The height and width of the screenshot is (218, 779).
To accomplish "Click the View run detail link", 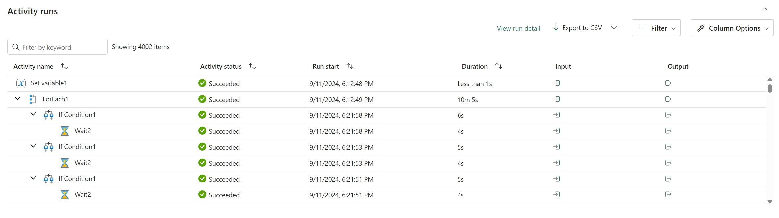I will coord(519,28).
